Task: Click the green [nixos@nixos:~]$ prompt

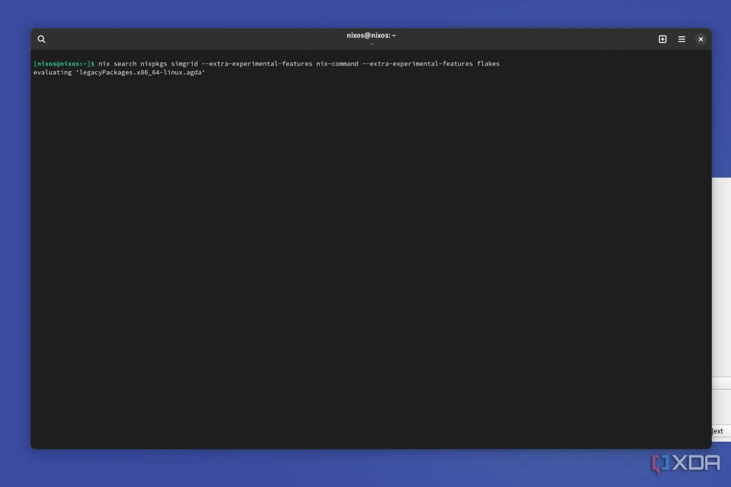Action: coord(64,64)
